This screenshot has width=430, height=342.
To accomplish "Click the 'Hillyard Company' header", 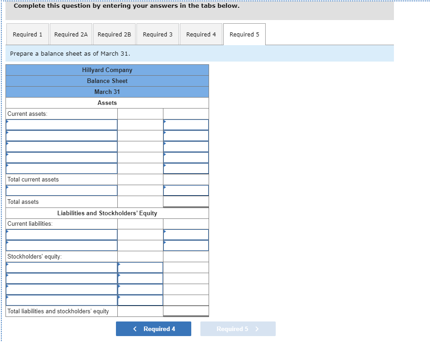I will click(107, 70).
